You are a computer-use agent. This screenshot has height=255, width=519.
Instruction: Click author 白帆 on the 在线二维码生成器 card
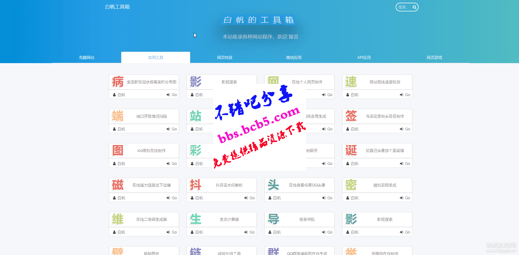pos(121,232)
